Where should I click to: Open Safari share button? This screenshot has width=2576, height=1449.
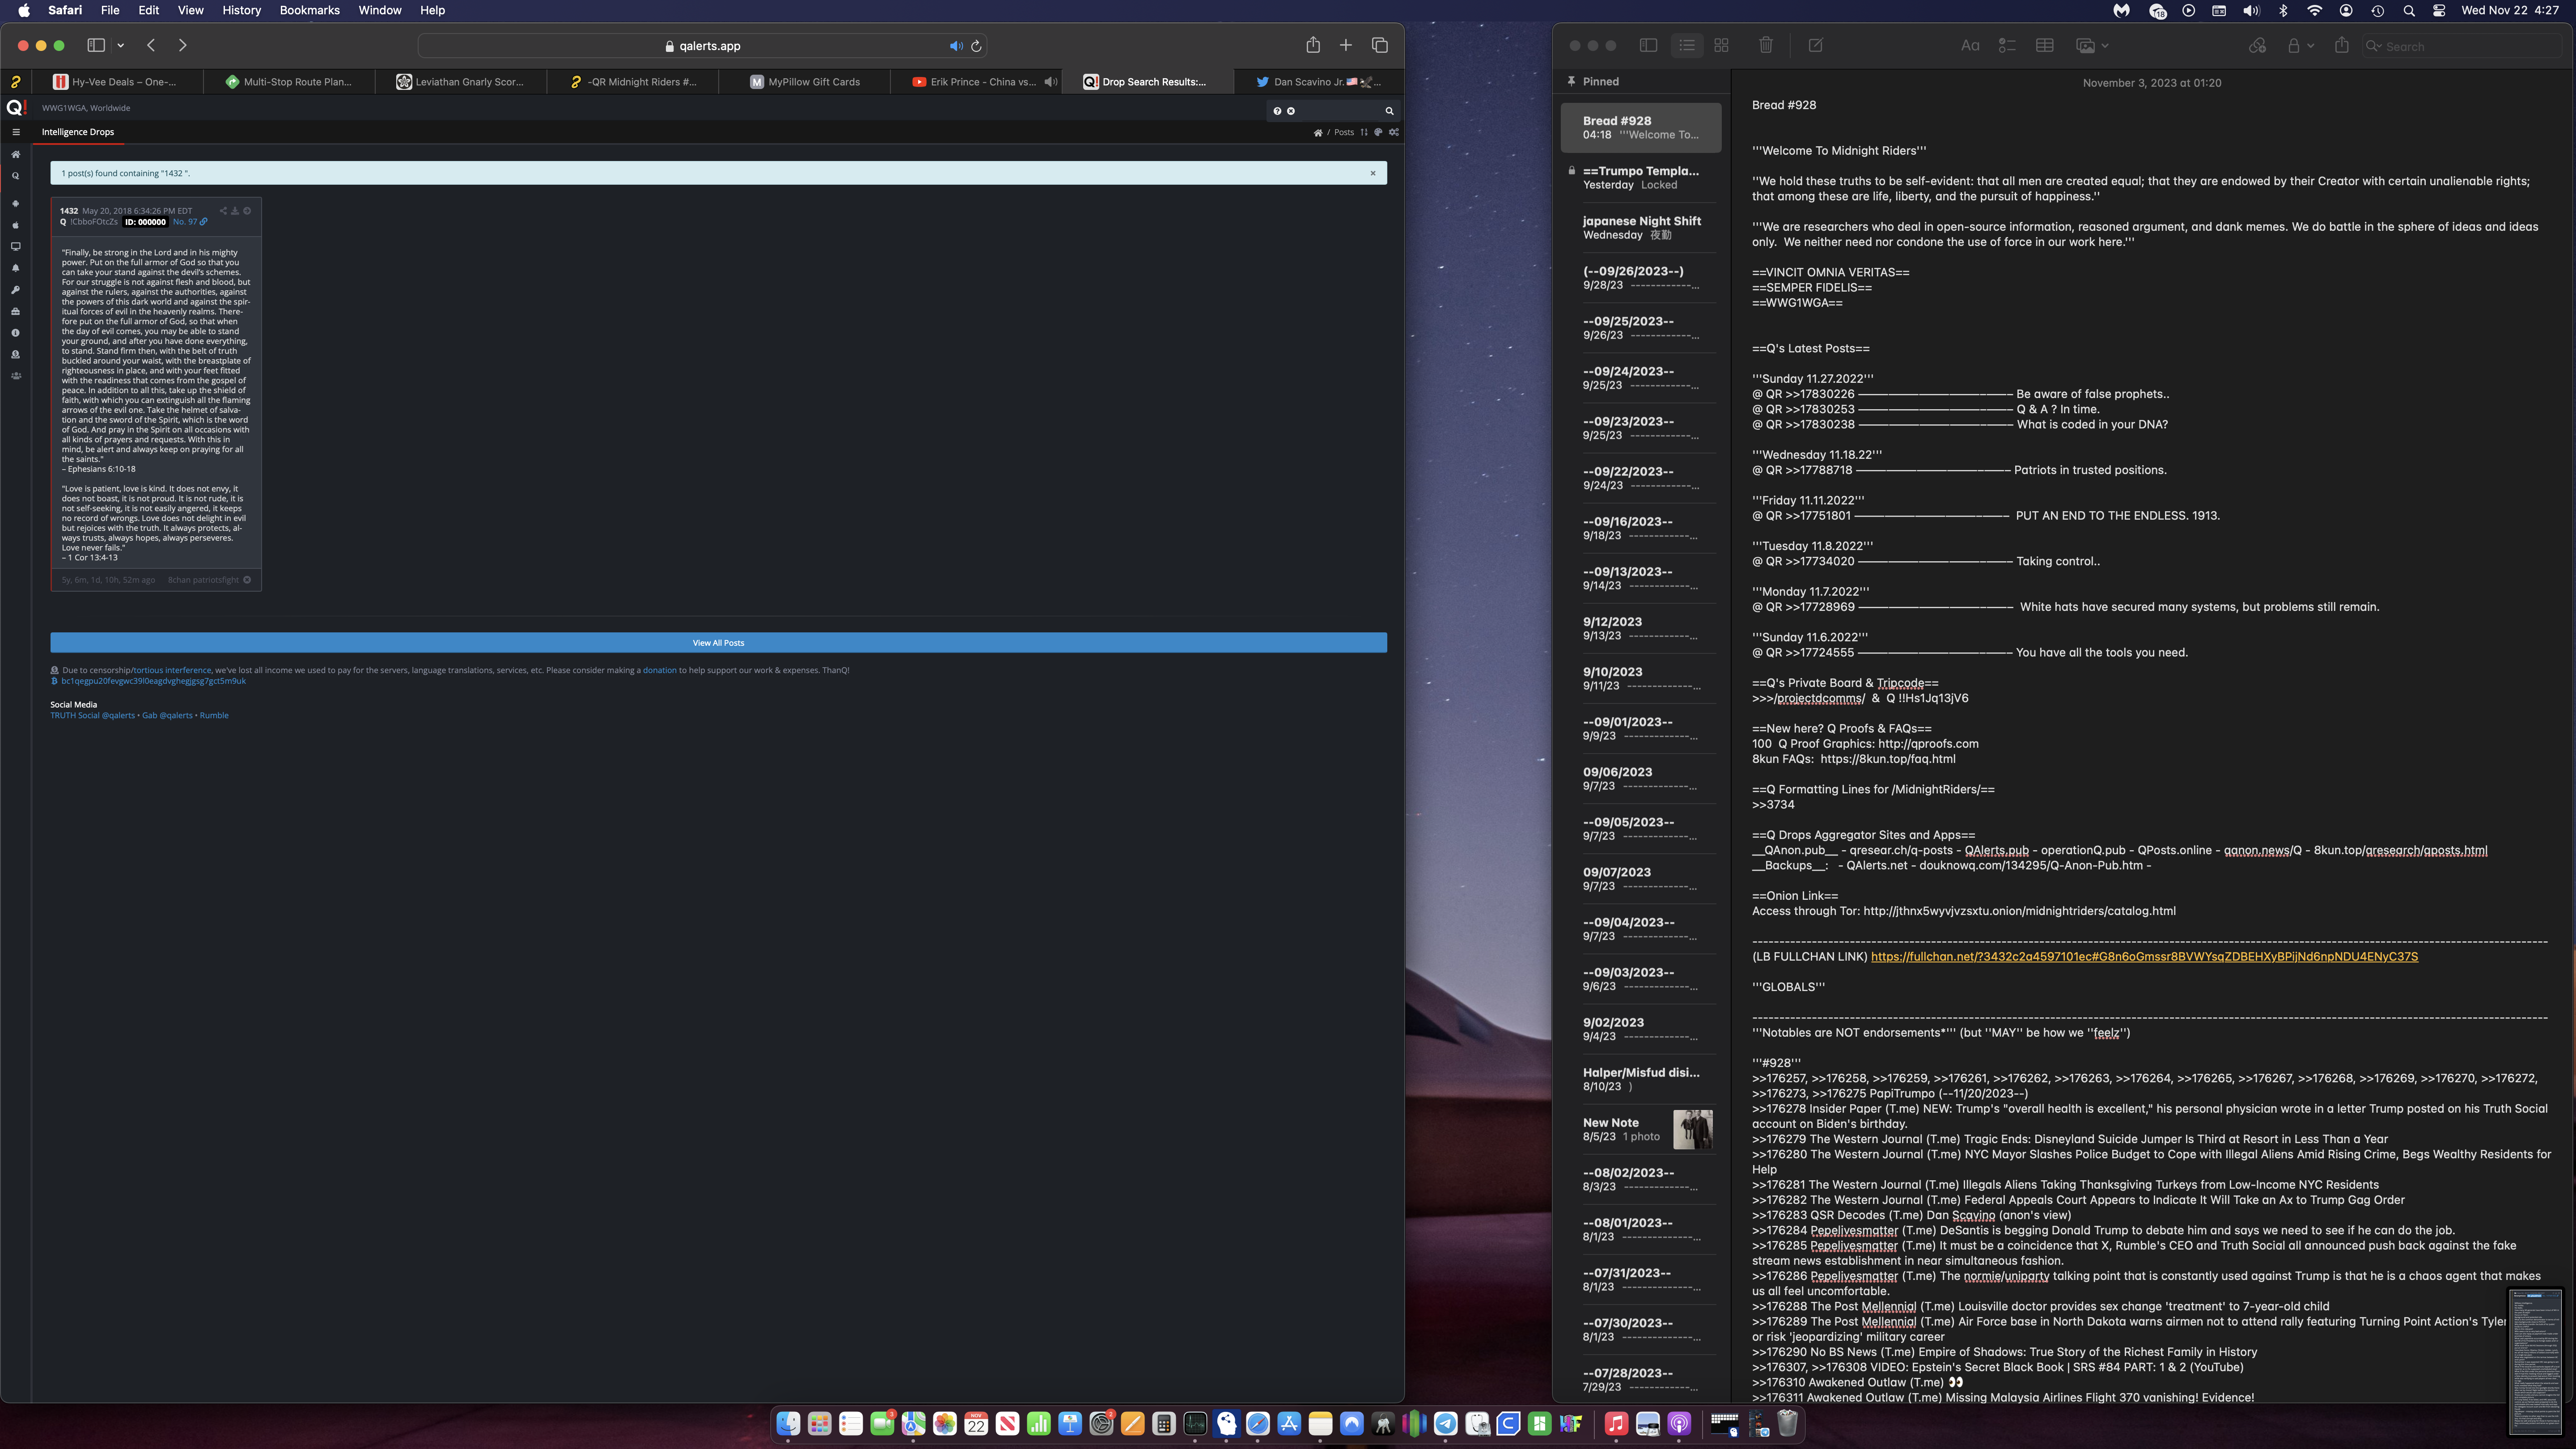(1313, 45)
